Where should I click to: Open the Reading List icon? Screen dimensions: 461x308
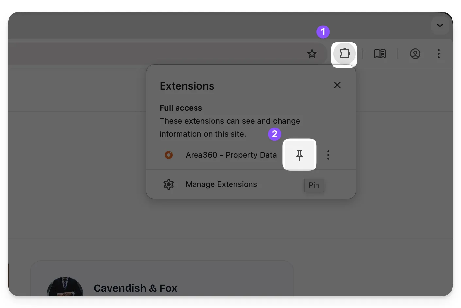click(x=380, y=54)
